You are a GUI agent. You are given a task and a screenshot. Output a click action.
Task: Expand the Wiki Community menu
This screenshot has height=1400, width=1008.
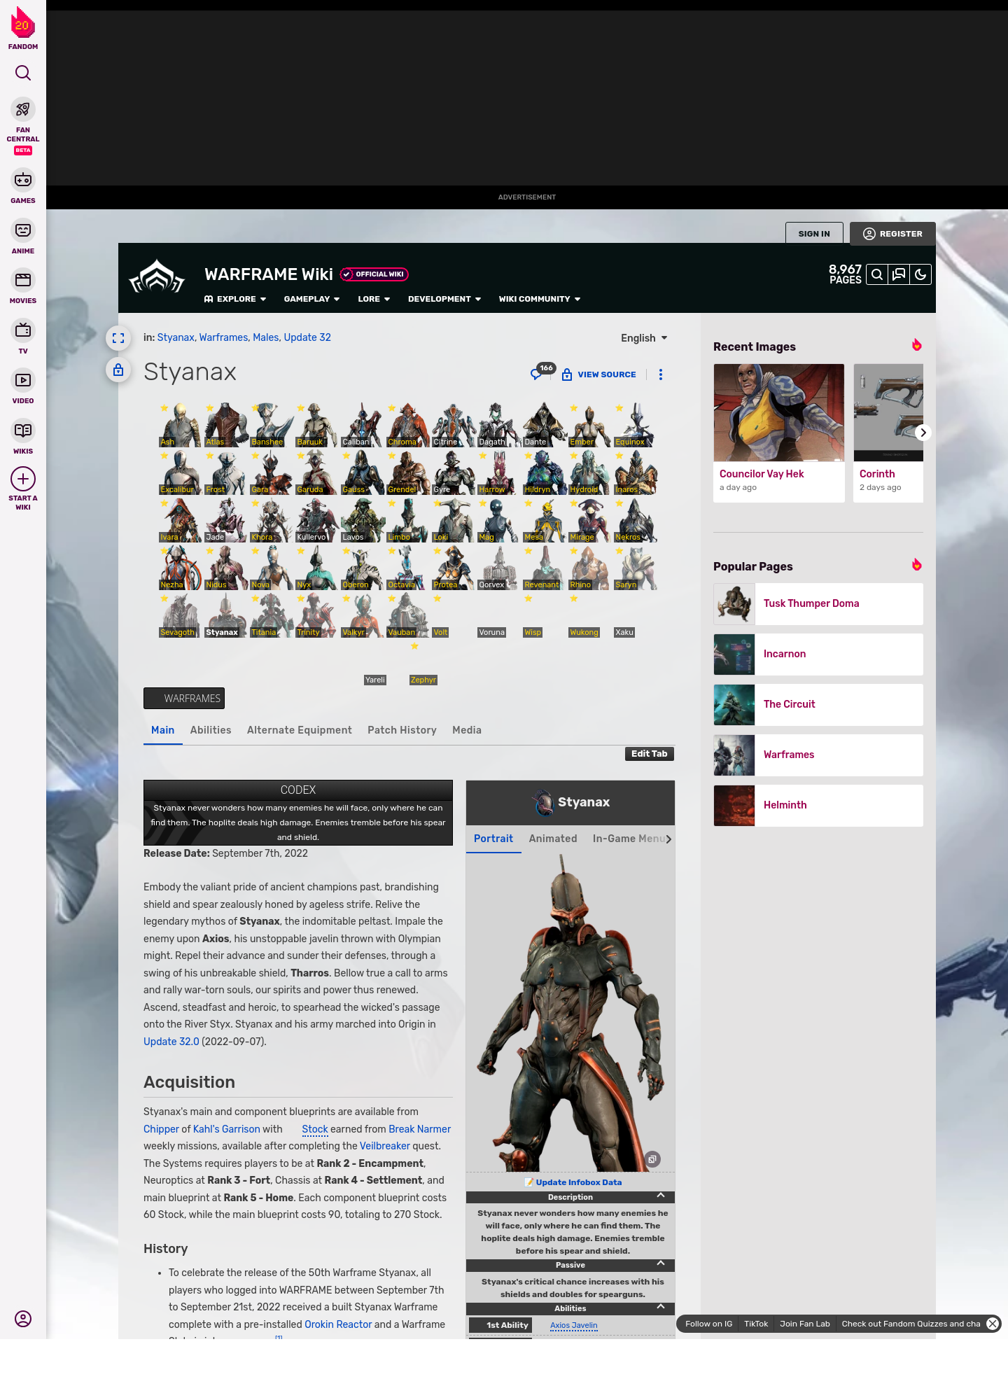[x=540, y=299]
